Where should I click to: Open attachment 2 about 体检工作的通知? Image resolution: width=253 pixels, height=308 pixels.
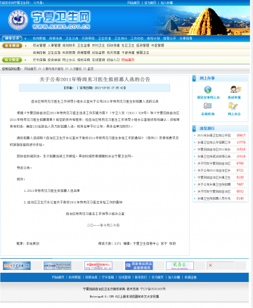(x=73, y=203)
